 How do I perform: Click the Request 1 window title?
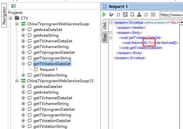coord(118,7)
